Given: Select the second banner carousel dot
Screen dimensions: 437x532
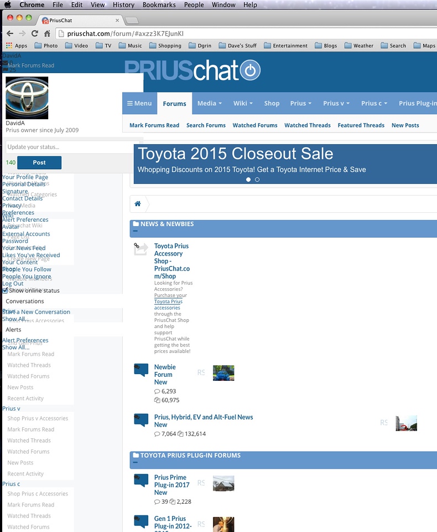Looking at the screenshot, I should pos(257,180).
